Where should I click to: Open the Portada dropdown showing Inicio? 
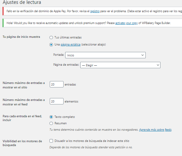[x=105, y=55]
